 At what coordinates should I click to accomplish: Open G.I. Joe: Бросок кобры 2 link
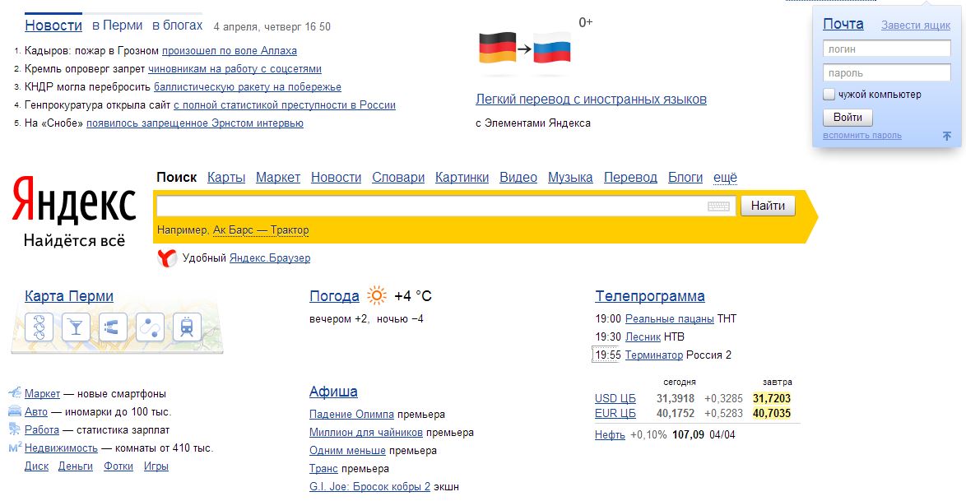pyautogui.click(x=369, y=487)
